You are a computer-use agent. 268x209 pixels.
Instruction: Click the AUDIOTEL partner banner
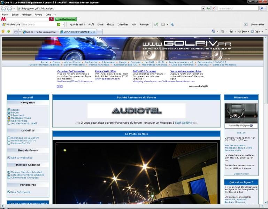136,111
